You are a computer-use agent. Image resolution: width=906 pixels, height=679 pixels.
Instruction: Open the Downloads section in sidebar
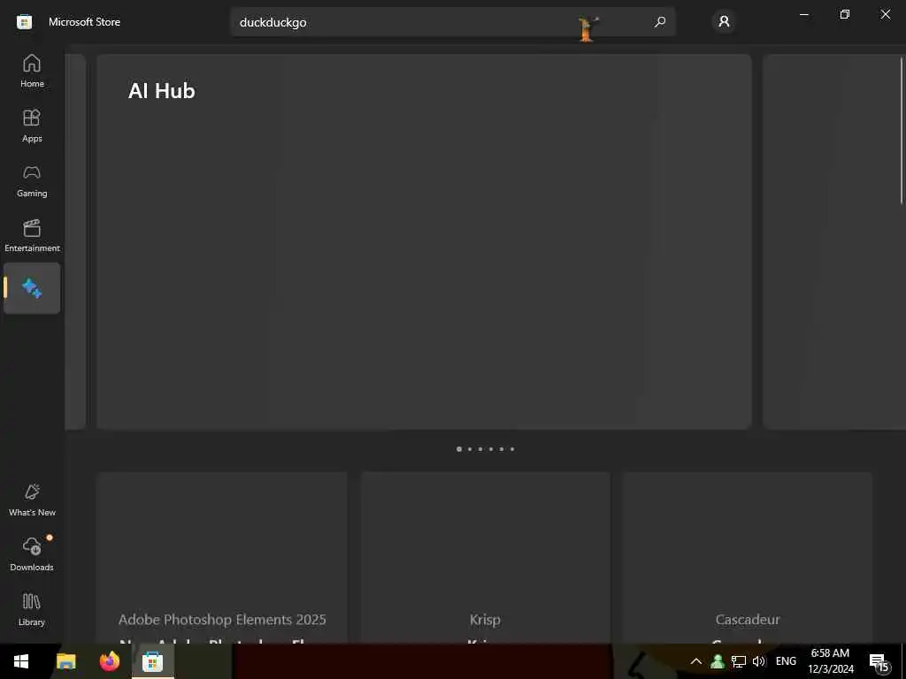(32, 555)
